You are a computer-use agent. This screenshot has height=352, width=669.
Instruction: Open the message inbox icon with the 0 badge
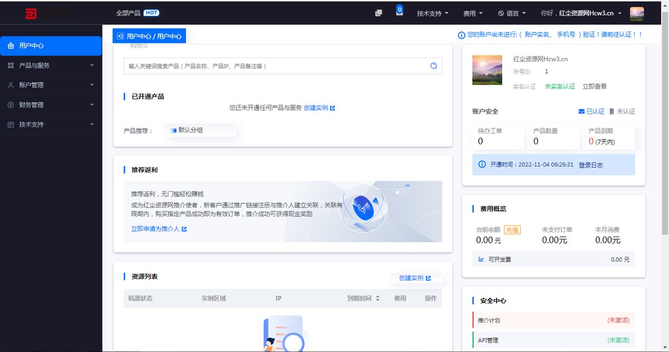tap(399, 12)
